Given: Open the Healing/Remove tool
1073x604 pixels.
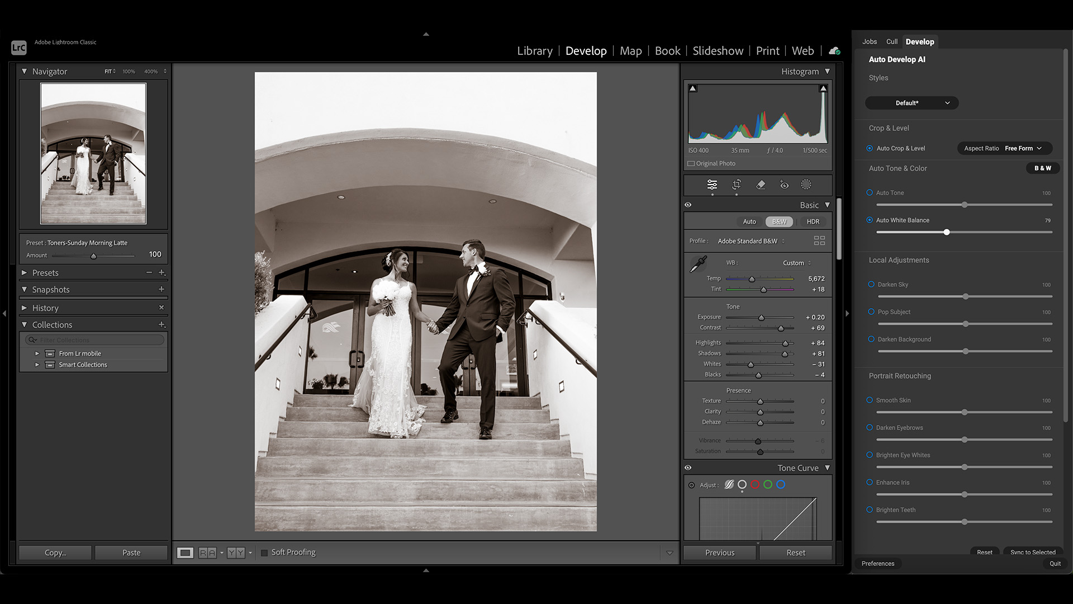Looking at the screenshot, I should point(761,185).
